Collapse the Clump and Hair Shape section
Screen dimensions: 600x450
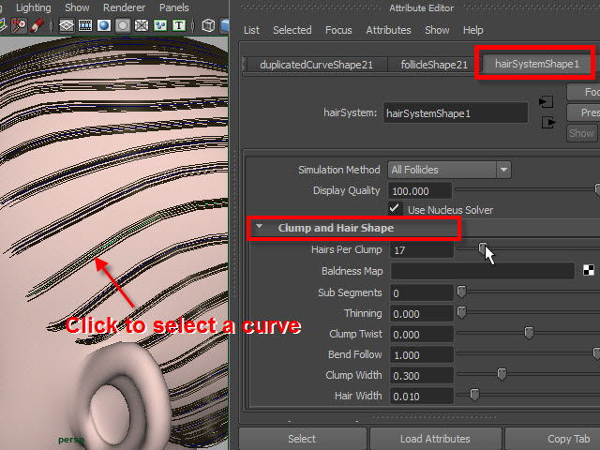tap(260, 227)
